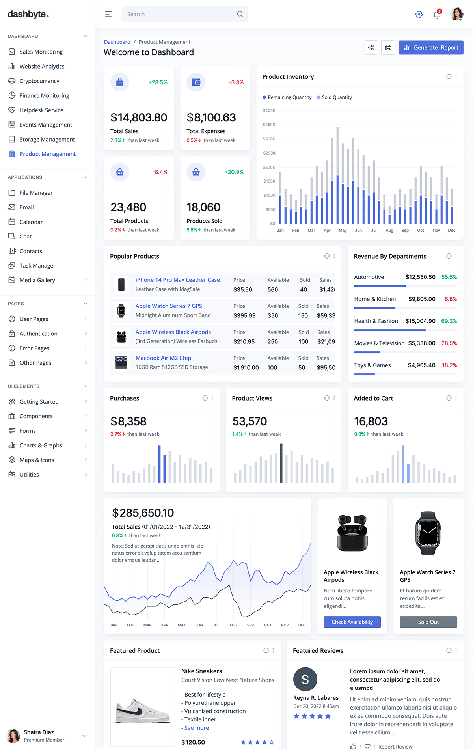Click the share icon button

371,48
